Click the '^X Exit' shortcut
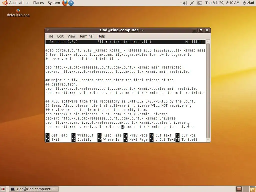Image resolution: width=256 pixels, height=192 pixels. coord(52,139)
